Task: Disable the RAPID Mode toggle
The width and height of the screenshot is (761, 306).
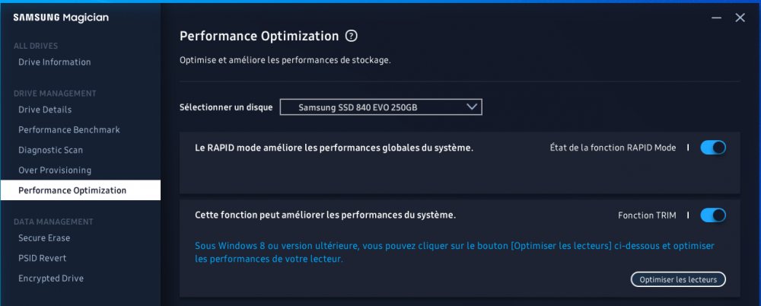Action: point(712,148)
